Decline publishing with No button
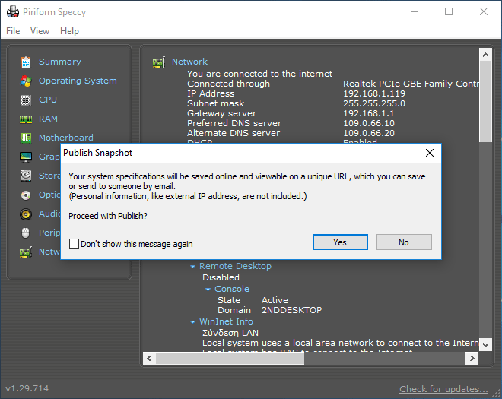This screenshot has height=399, width=502. (x=404, y=242)
